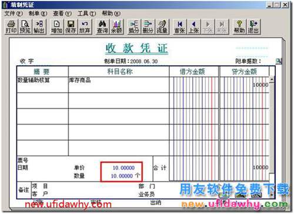The width and height of the screenshot is (294, 214).
Task: Open cash flow with 流量 icon
Action: click(162, 26)
